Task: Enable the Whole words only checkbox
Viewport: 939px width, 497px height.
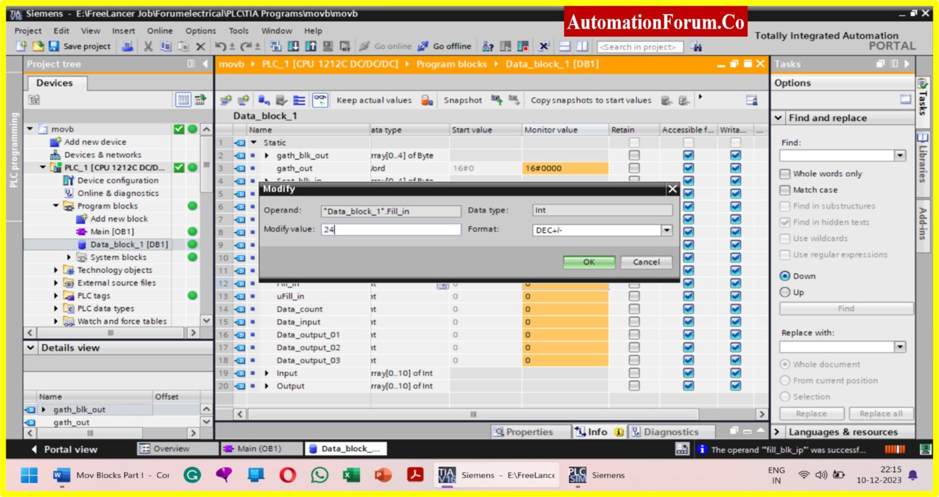Action: pyautogui.click(x=786, y=173)
